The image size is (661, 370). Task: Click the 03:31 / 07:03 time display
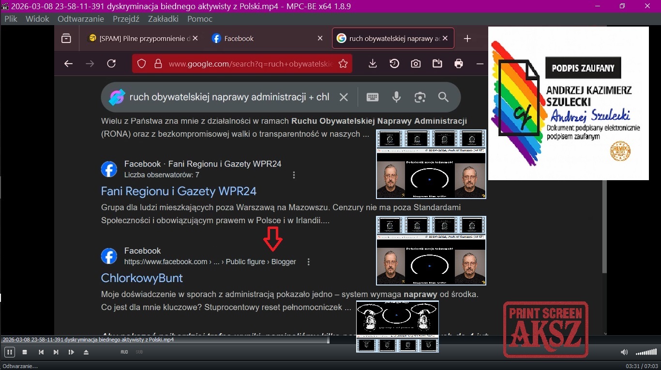point(642,366)
